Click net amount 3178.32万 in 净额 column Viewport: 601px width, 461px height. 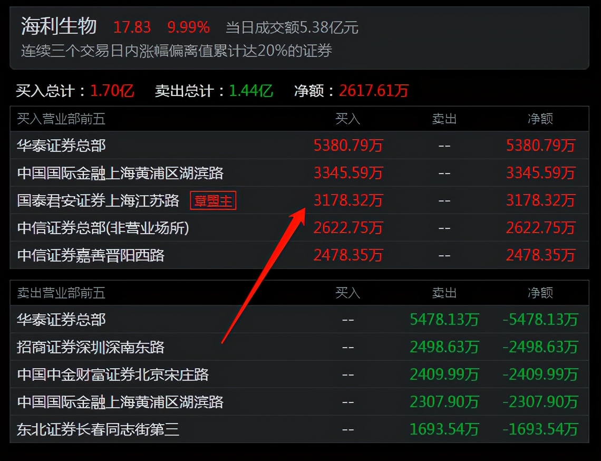click(x=541, y=200)
